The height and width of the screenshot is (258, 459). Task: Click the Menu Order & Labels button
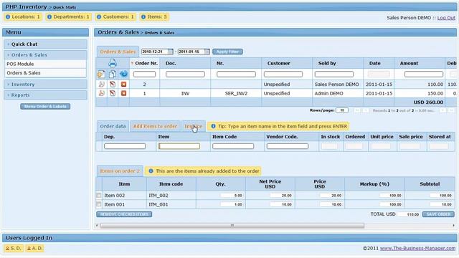click(45, 107)
